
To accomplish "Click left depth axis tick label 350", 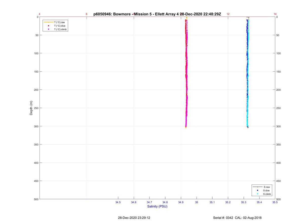I will (36, 145).
